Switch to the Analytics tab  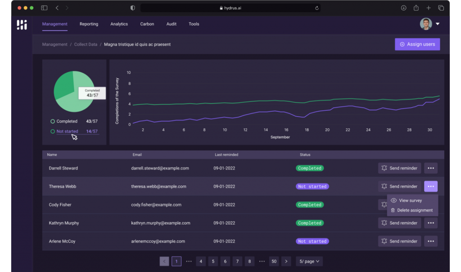tap(119, 24)
